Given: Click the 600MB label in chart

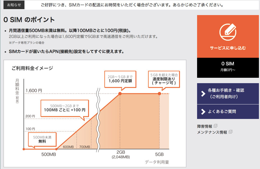Looking at the screenshot, I should [68, 147].
